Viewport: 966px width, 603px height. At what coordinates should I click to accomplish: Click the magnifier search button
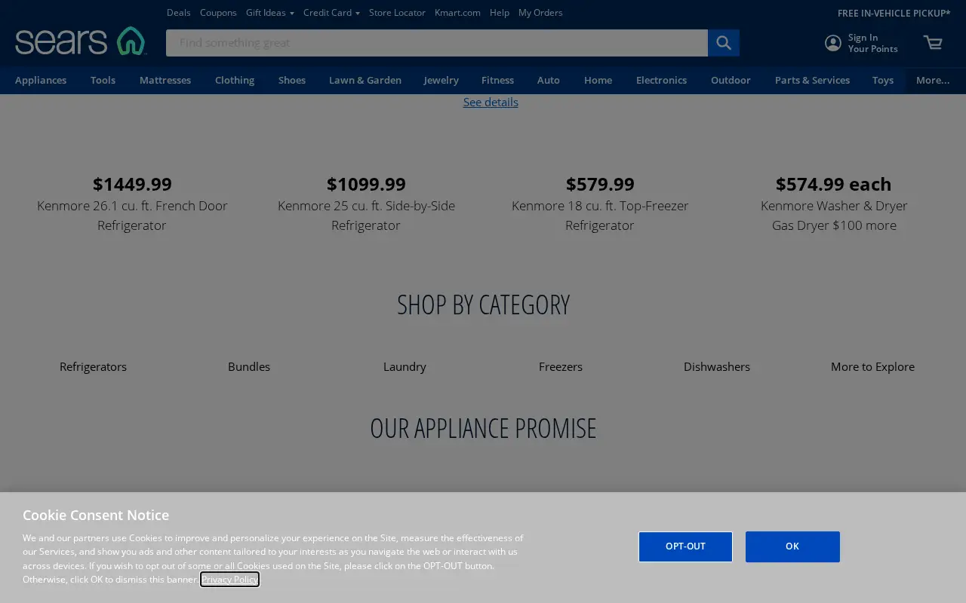click(x=724, y=43)
